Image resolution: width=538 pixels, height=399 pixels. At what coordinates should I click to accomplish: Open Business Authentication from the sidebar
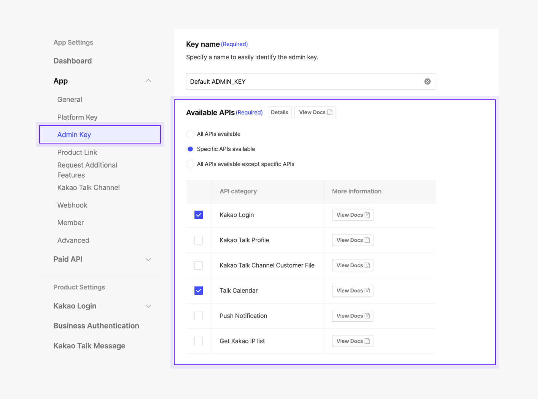(x=96, y=326)
